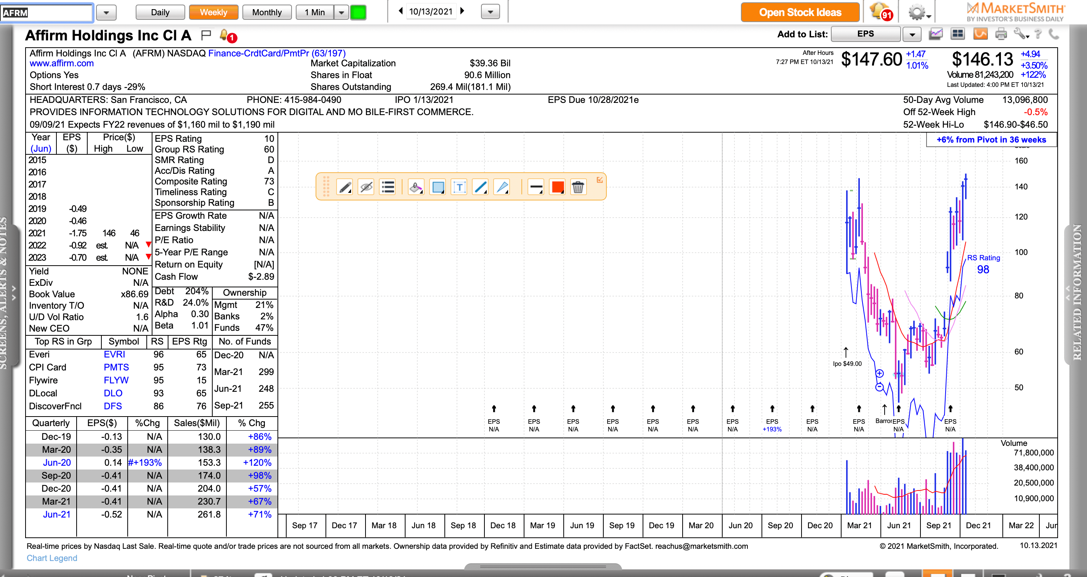
Task: Click the buy plus marker on chart
Action: tap(880, 373)
